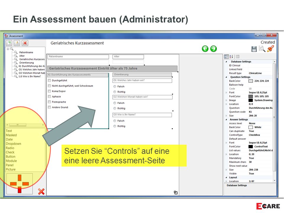Enable the Fremsprache checkbox

49,102
